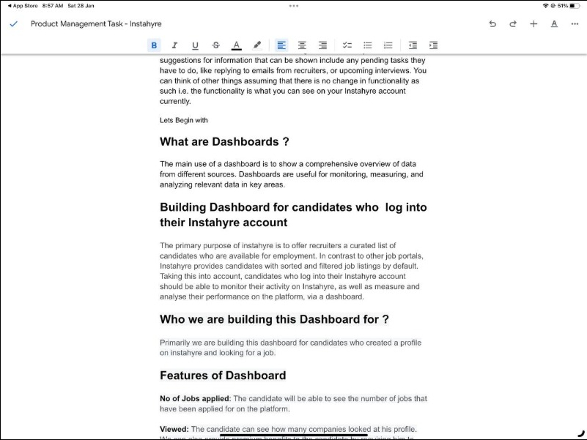Center align the text
Image resolution: width=587 pixels, height=440 pixels.
tap(302, 45)
